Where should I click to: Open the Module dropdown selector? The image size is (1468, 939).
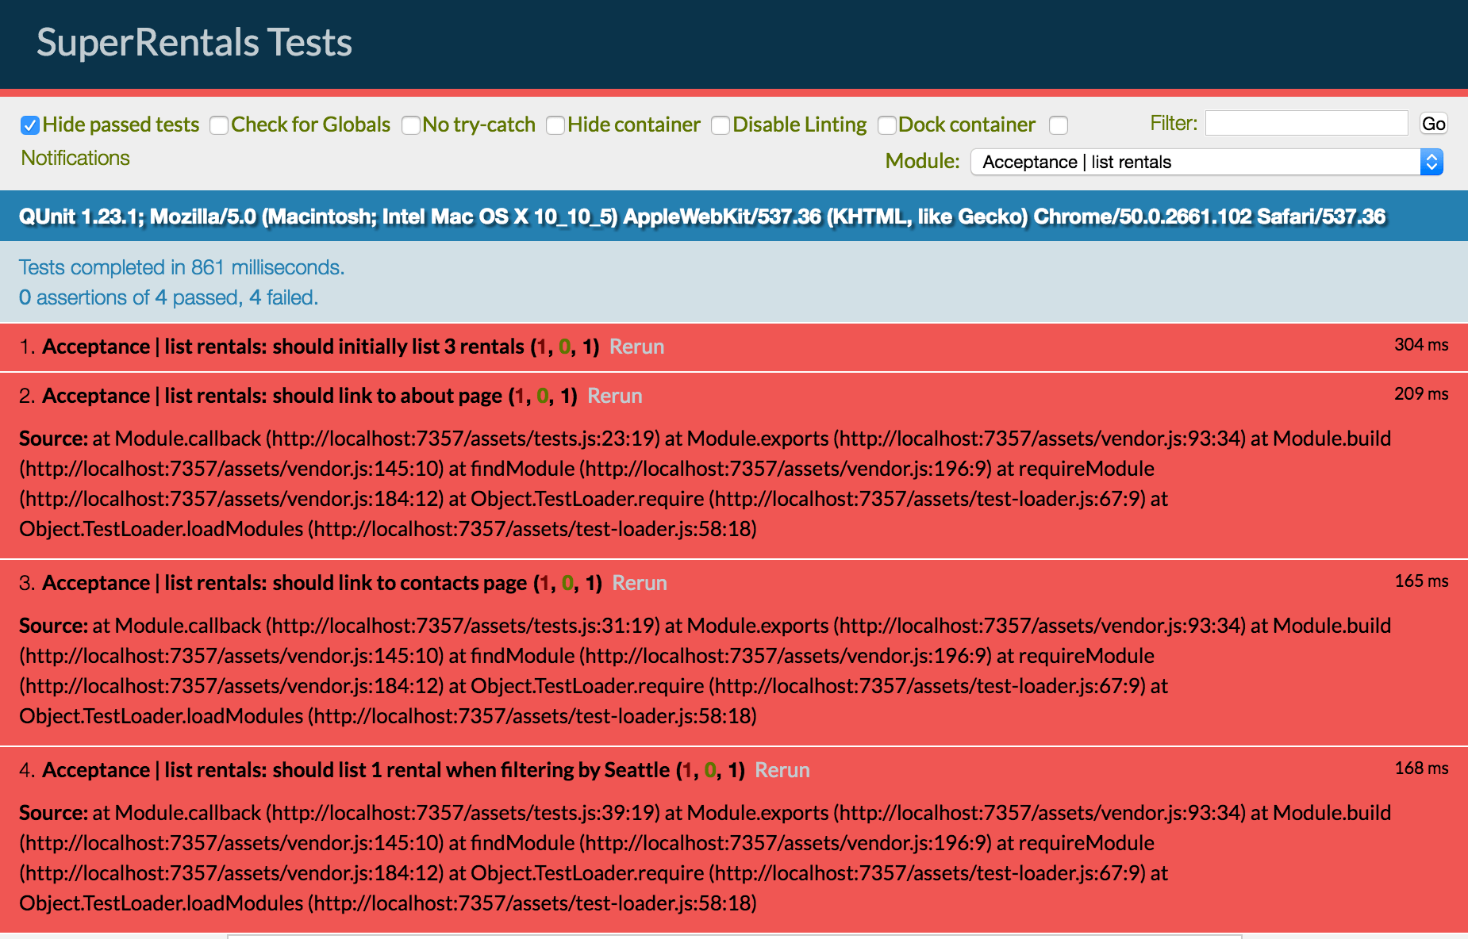pyautogui.click(x=1198, y=162)
